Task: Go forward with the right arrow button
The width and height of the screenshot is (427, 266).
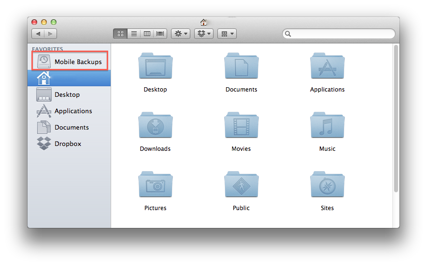Action: pyautogui.click(x=50, y=34)
